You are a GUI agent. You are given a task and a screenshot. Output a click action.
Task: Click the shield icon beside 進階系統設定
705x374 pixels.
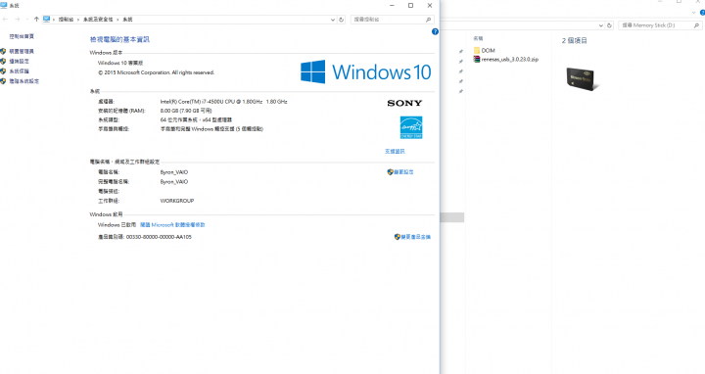click(3, 81)
